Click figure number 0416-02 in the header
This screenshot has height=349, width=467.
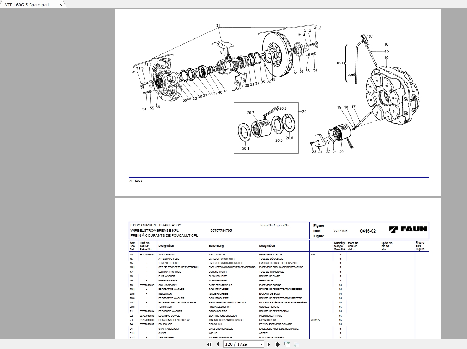coord(368,231)
